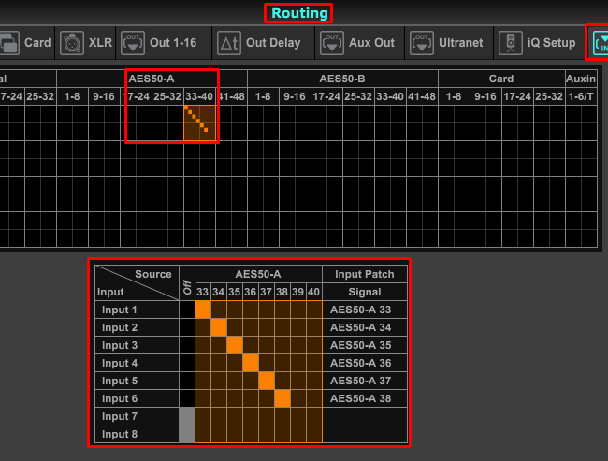The height and width of the screenshot is (461, 608).
Task: Open the Out Delay delta-t icon
Action: [x=229, y=43]
